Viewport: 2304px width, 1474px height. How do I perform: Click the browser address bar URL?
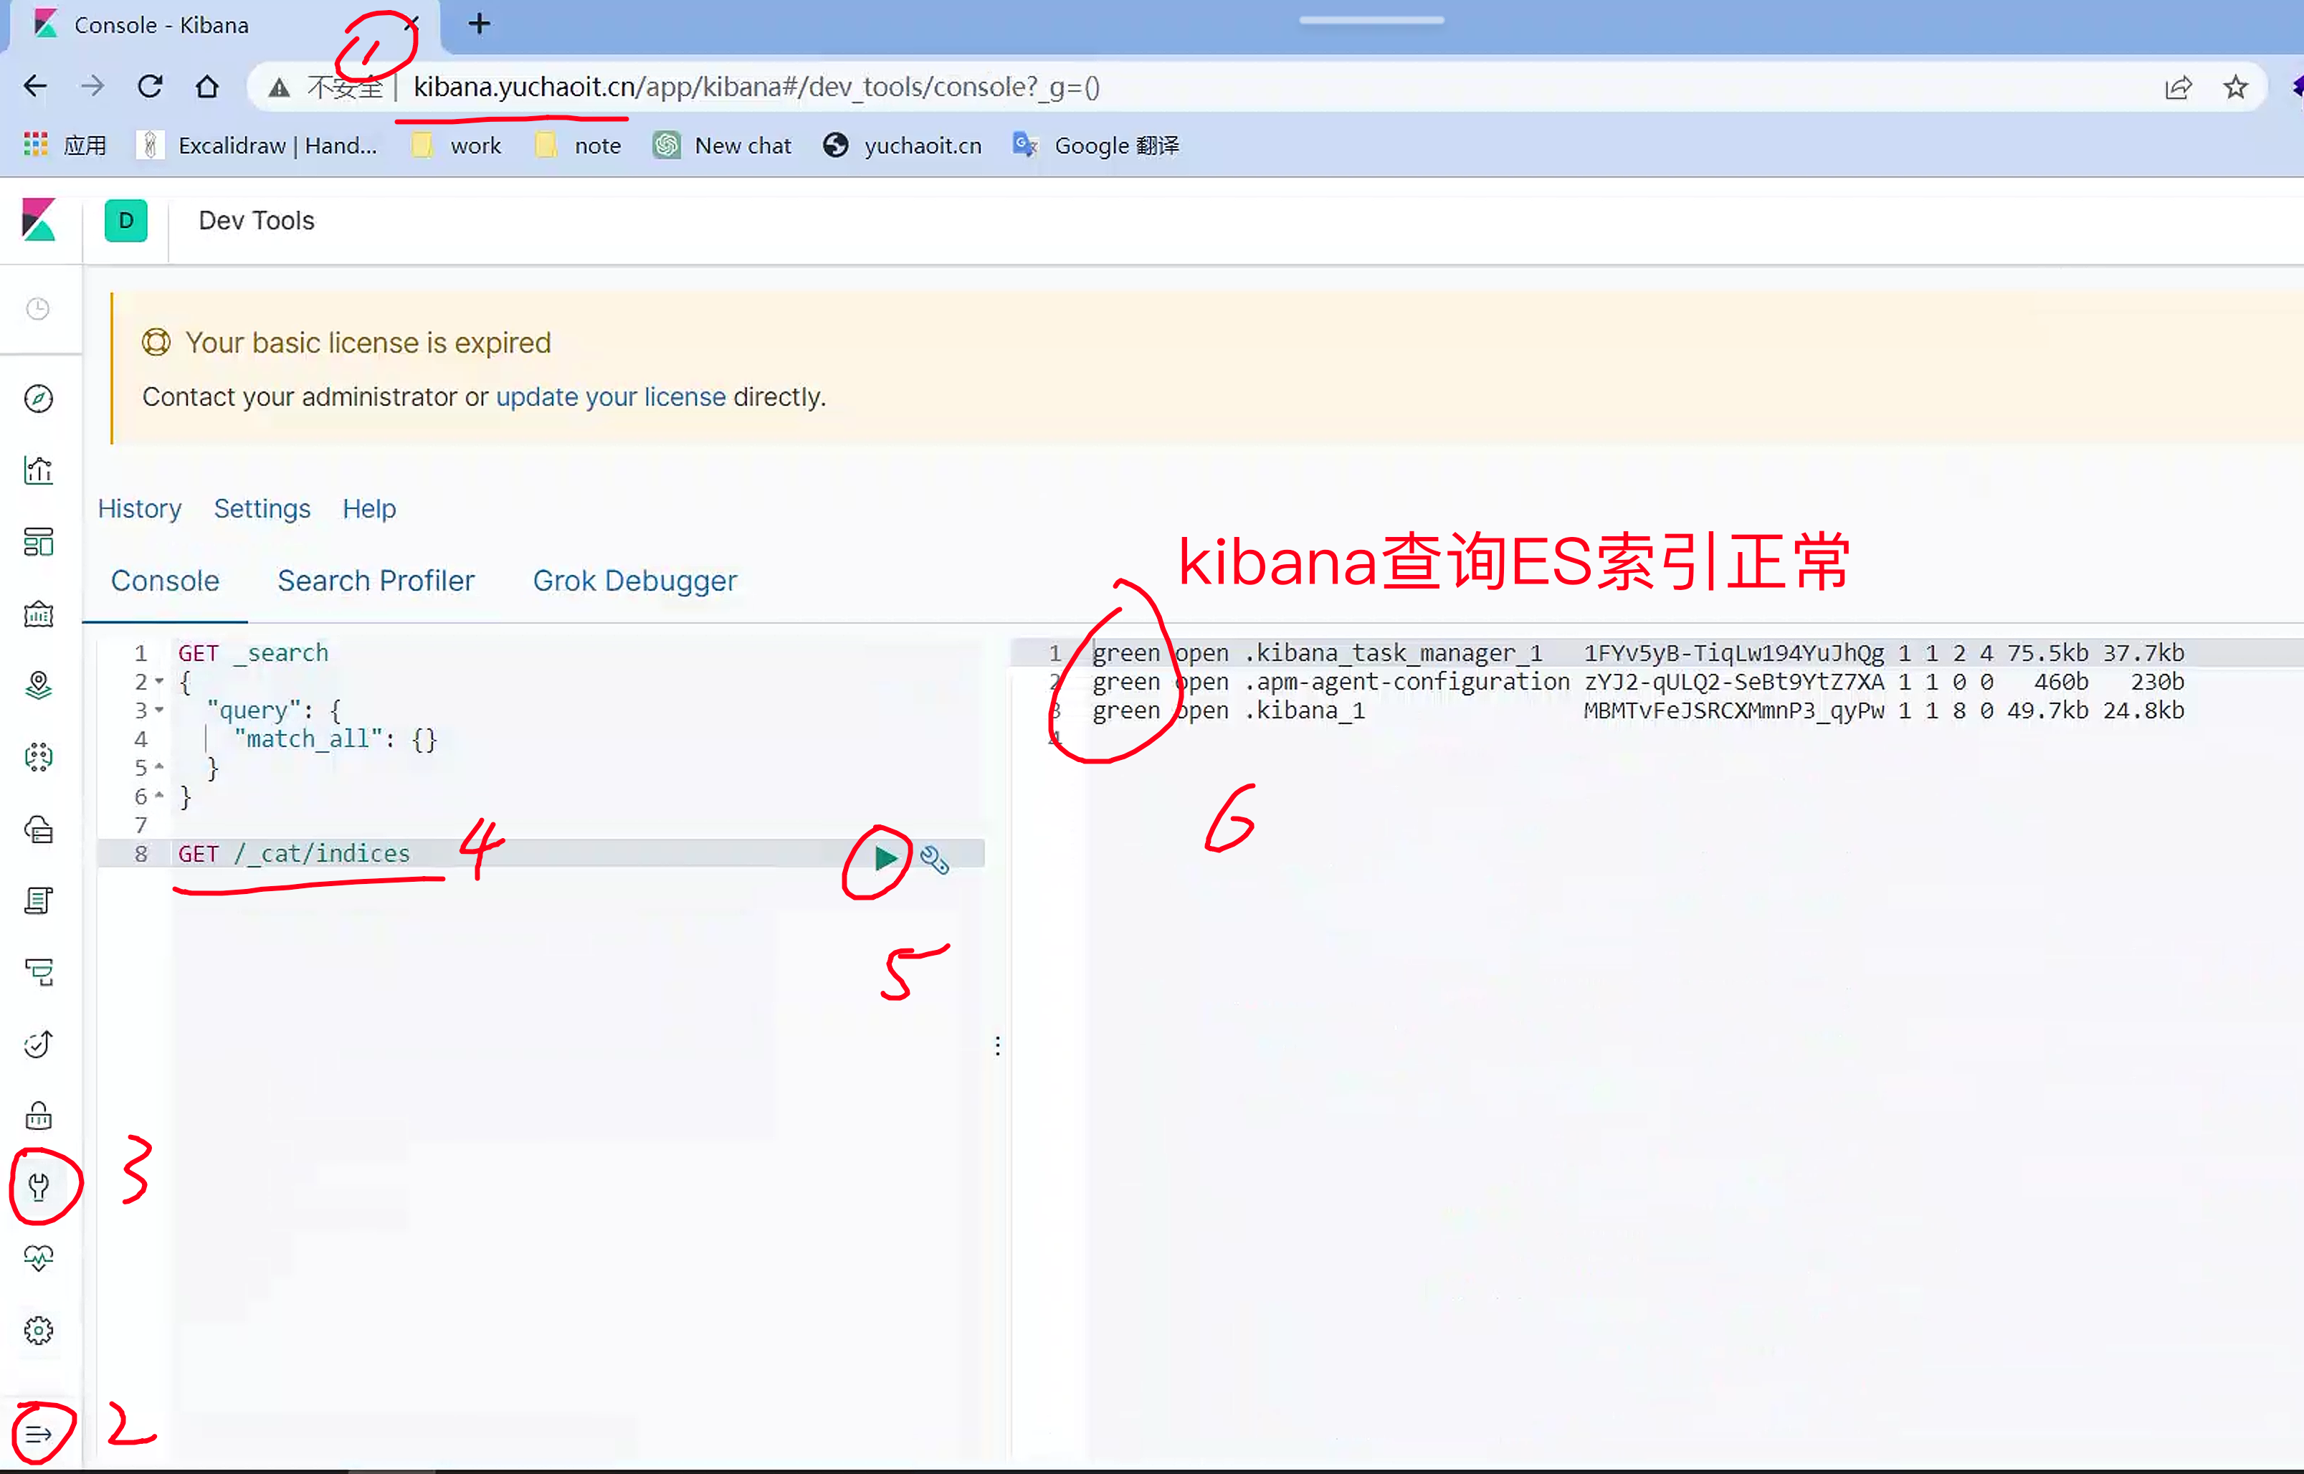(x=756, y=87)
